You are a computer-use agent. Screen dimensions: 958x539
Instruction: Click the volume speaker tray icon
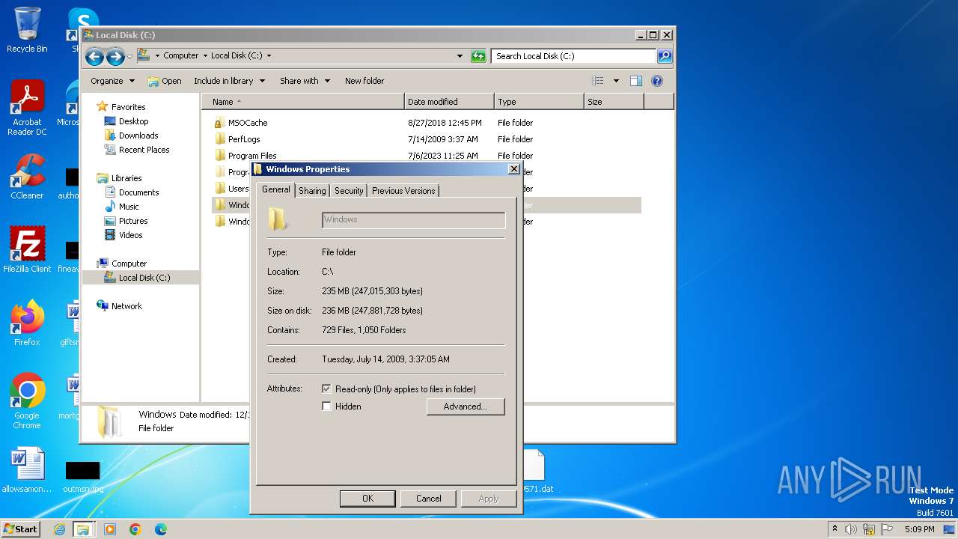pos(851,529)
